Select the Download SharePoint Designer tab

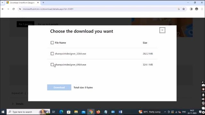coord(22,3)
